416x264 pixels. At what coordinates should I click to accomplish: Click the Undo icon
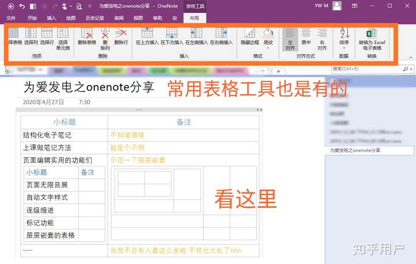22,6
